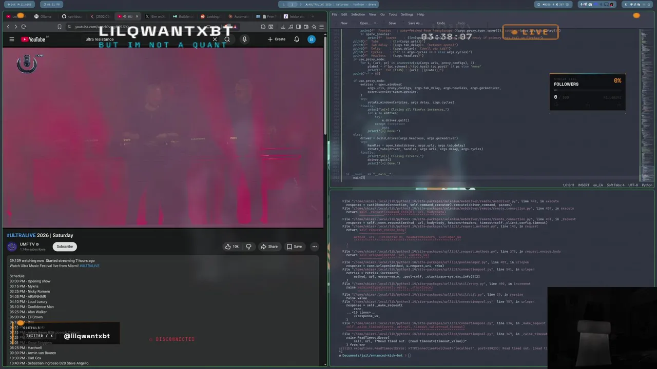
Task: Change the Python syntax mode in status bar
Action: point(647,185)
